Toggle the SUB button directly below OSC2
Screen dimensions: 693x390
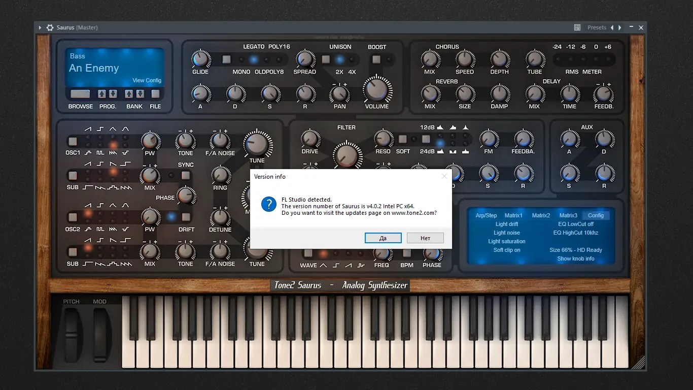(x=73, y=252)
